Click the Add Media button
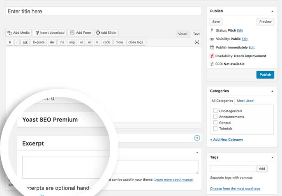Image resolution: width=282 pixels, height=196 pixels. click(18, 33)
